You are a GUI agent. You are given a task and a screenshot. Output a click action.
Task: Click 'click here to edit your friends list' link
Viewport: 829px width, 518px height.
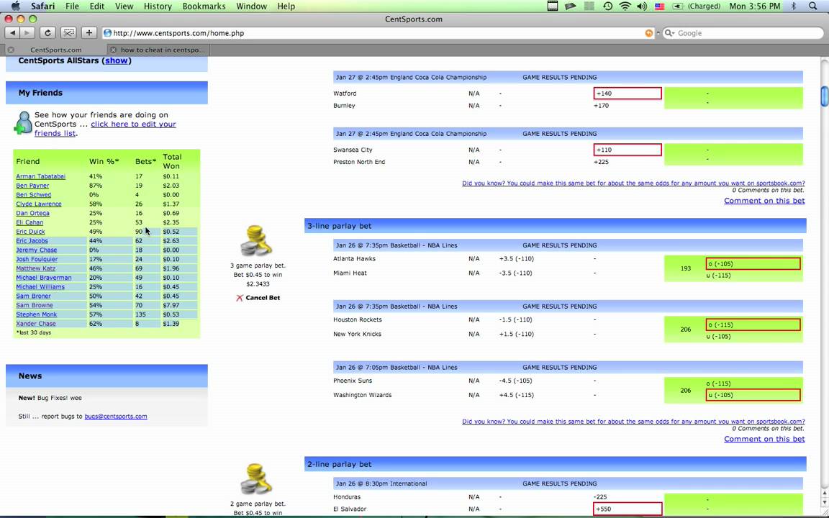tap(105, 129)
